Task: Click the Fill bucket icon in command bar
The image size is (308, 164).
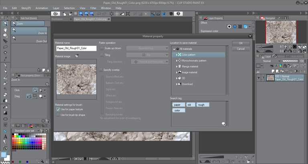Action: click(122, 14)
